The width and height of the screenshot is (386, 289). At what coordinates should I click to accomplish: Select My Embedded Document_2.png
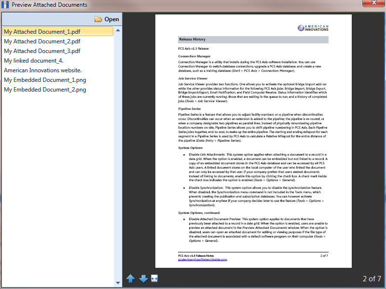click(45, 90)
